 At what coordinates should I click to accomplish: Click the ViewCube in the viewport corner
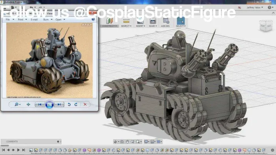click(x=266, y=26)
